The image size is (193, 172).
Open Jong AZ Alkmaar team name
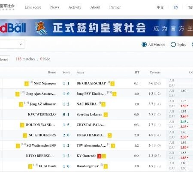pos(42,104)
